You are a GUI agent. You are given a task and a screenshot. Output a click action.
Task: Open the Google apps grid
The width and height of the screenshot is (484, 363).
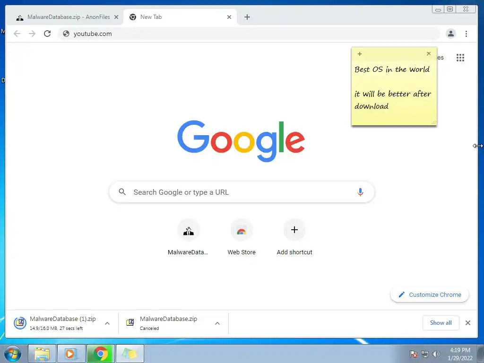pyautogui.click(x=460, y=57)
